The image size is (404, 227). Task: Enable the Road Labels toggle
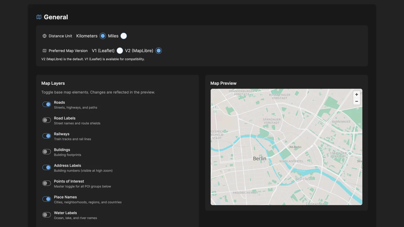(46, 120)
